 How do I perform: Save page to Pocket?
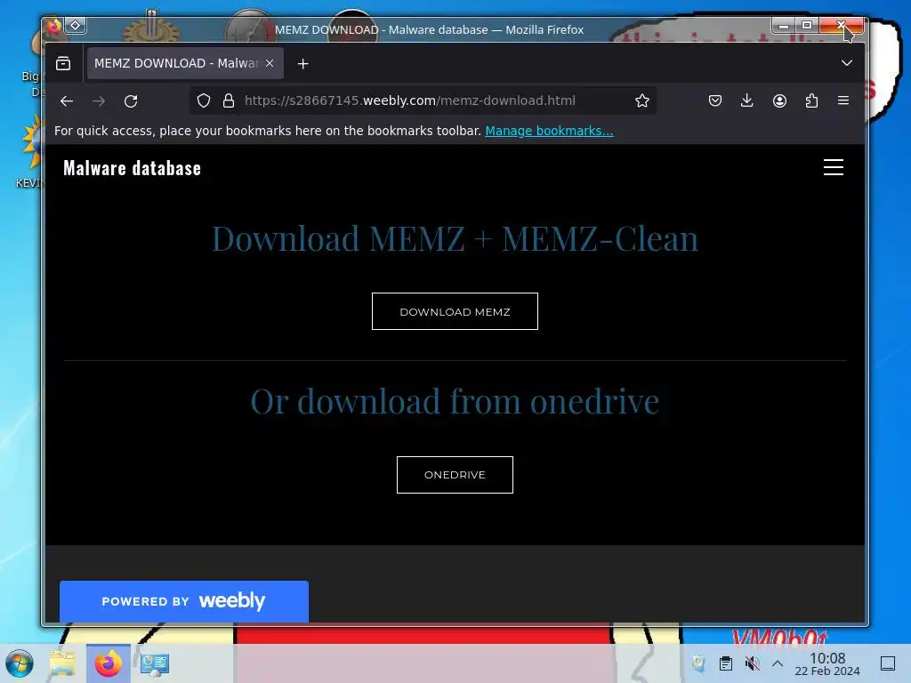715,100
